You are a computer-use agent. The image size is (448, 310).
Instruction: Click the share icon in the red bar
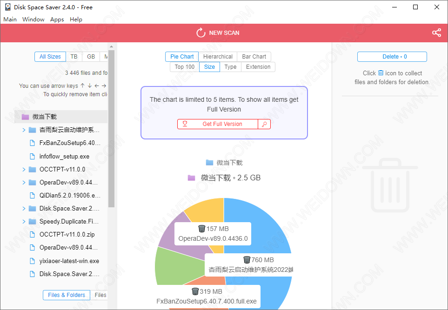(436, 33)
